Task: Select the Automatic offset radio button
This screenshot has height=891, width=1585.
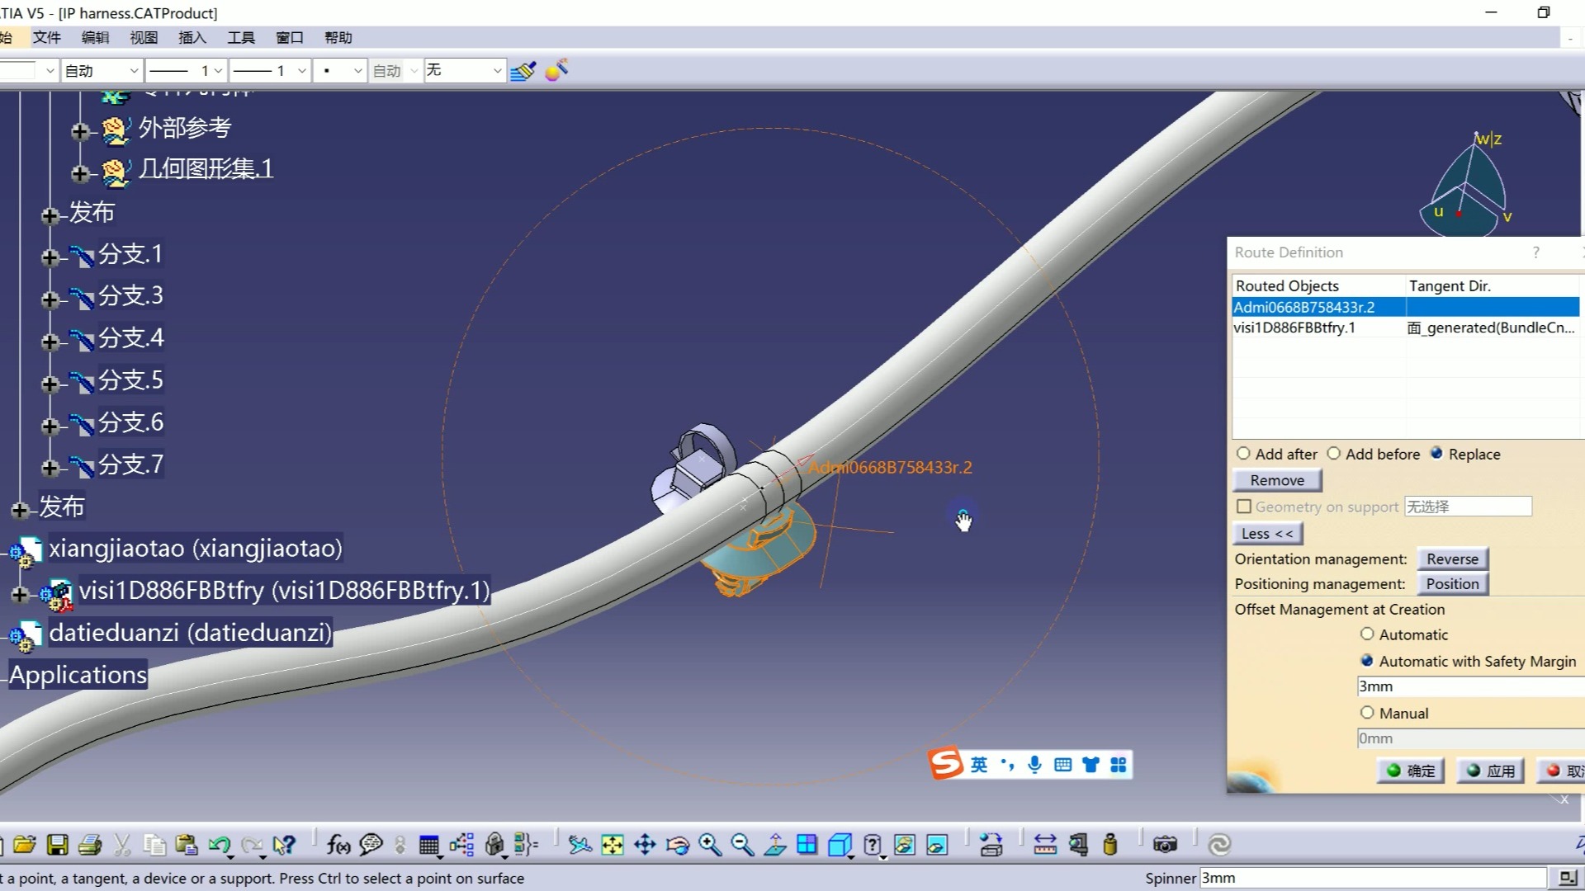Action: pos(1367,634)
